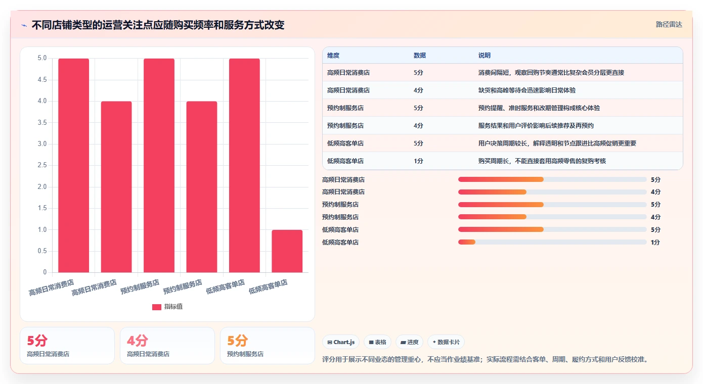Click the footer note starting with '评分用于展示不同业态的管理重心'

click(x=485, y=360)
